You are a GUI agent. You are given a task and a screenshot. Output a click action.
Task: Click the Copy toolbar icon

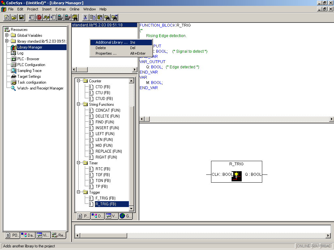tap(92, 18)
